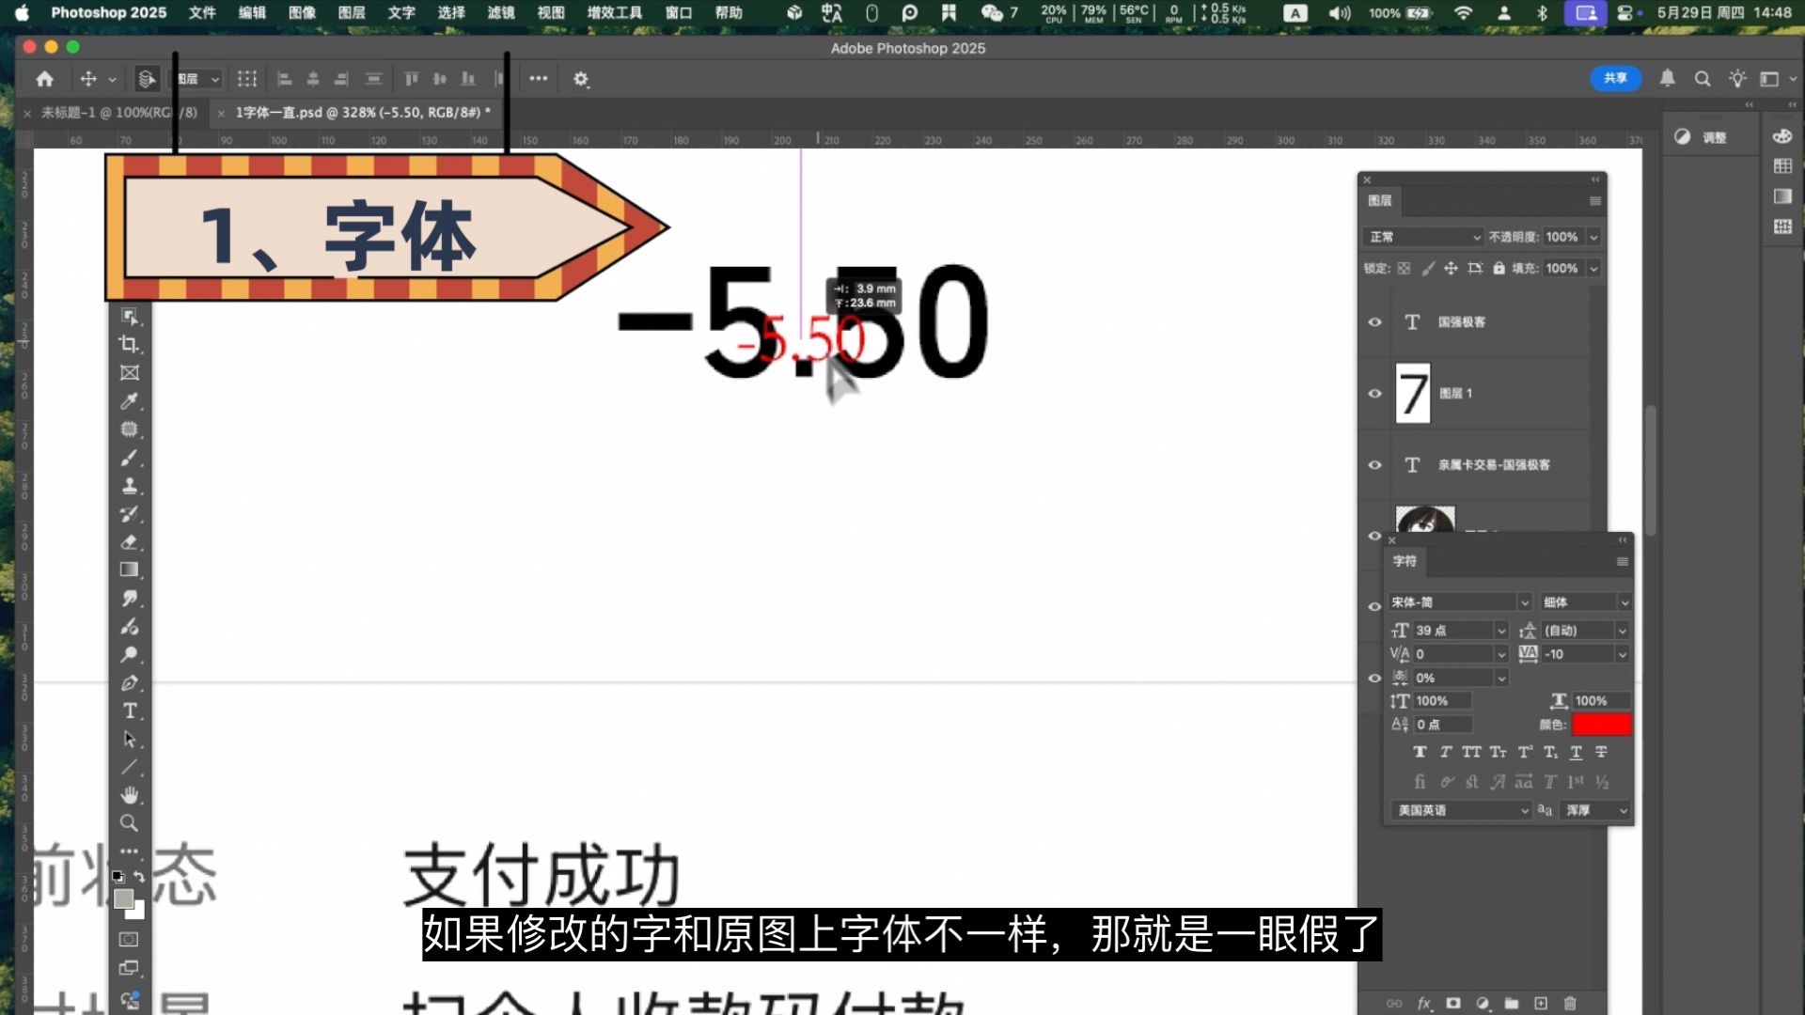
Task: Select the History Brush tool
Action: pos(129,514)
